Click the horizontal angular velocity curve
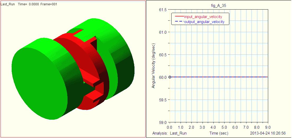This screenshot has width=292, height=138. [x=219, y=77]
